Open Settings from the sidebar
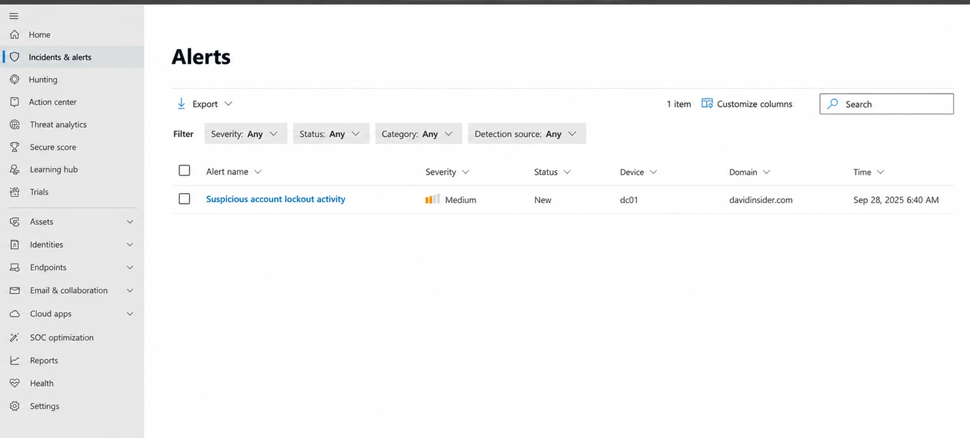Image resolution: width=970 pixels, height=438 pixels. coord(72,406)
